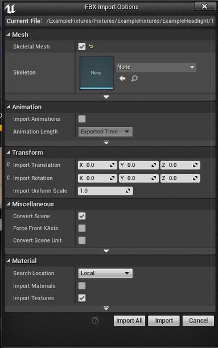Reset Skeletal Mesh to default arrow icon

91,46
